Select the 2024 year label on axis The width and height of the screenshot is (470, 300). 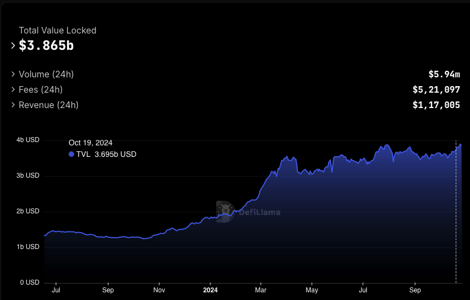coord(210,290)
